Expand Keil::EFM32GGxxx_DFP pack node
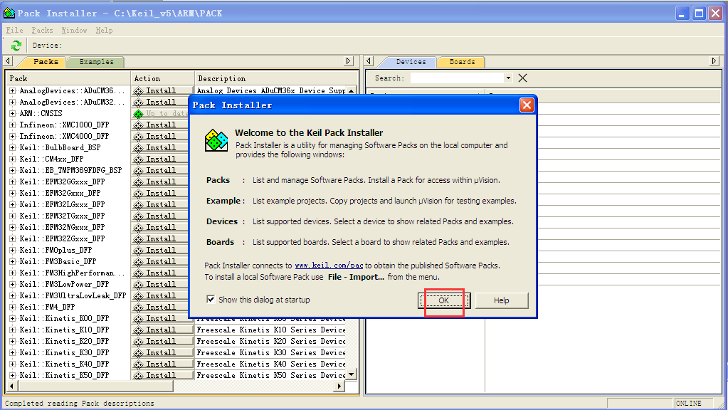The image size is (728, 410). (13, 182)
